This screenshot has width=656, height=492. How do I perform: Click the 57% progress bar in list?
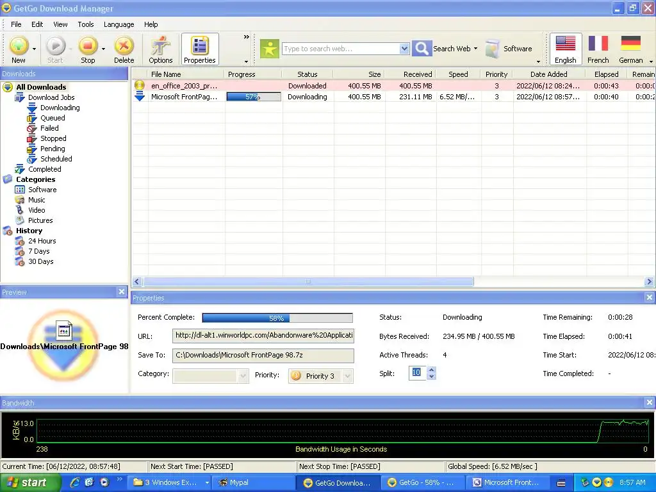pos(254,97)
